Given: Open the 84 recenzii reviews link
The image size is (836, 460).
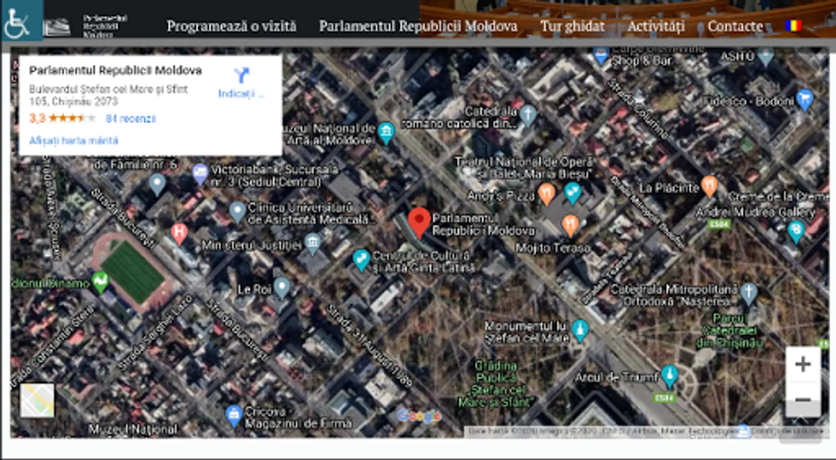Looking at the screenshot, I should tap(130, 119).
